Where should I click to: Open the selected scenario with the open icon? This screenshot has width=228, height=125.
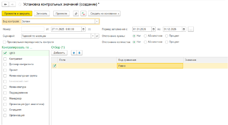[x=97, y=36]
